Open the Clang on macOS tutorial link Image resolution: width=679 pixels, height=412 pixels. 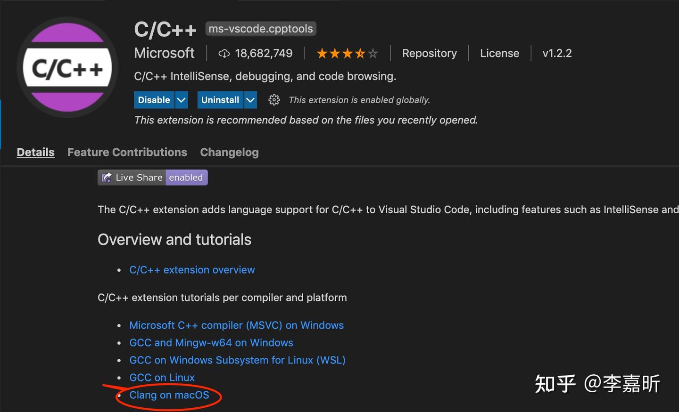point(169,395)
